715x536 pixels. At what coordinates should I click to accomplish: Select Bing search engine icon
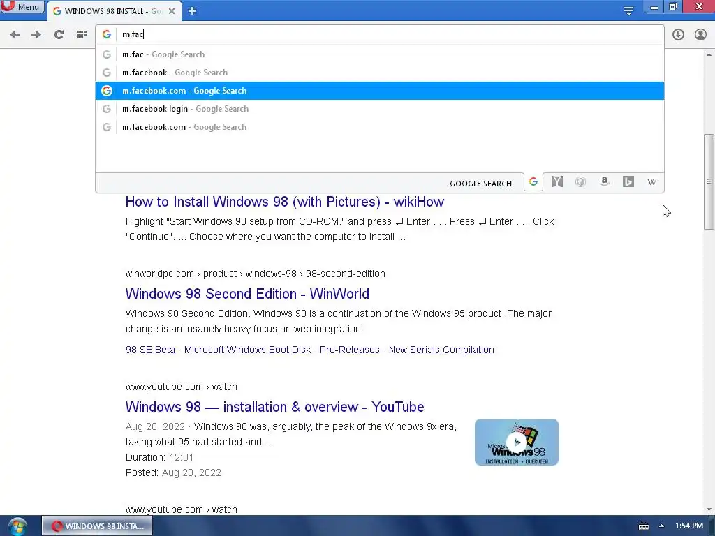coord(628,182)
